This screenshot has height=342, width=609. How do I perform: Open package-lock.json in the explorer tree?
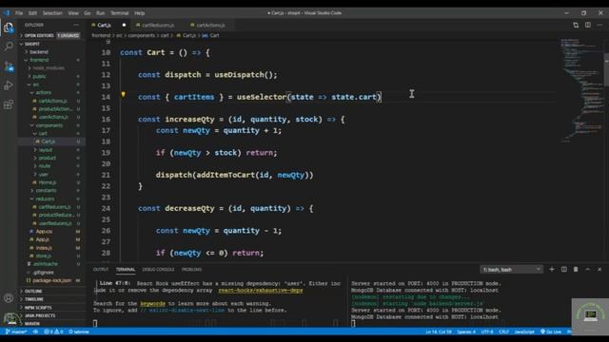pyautogui.click(x=51, y=280)
